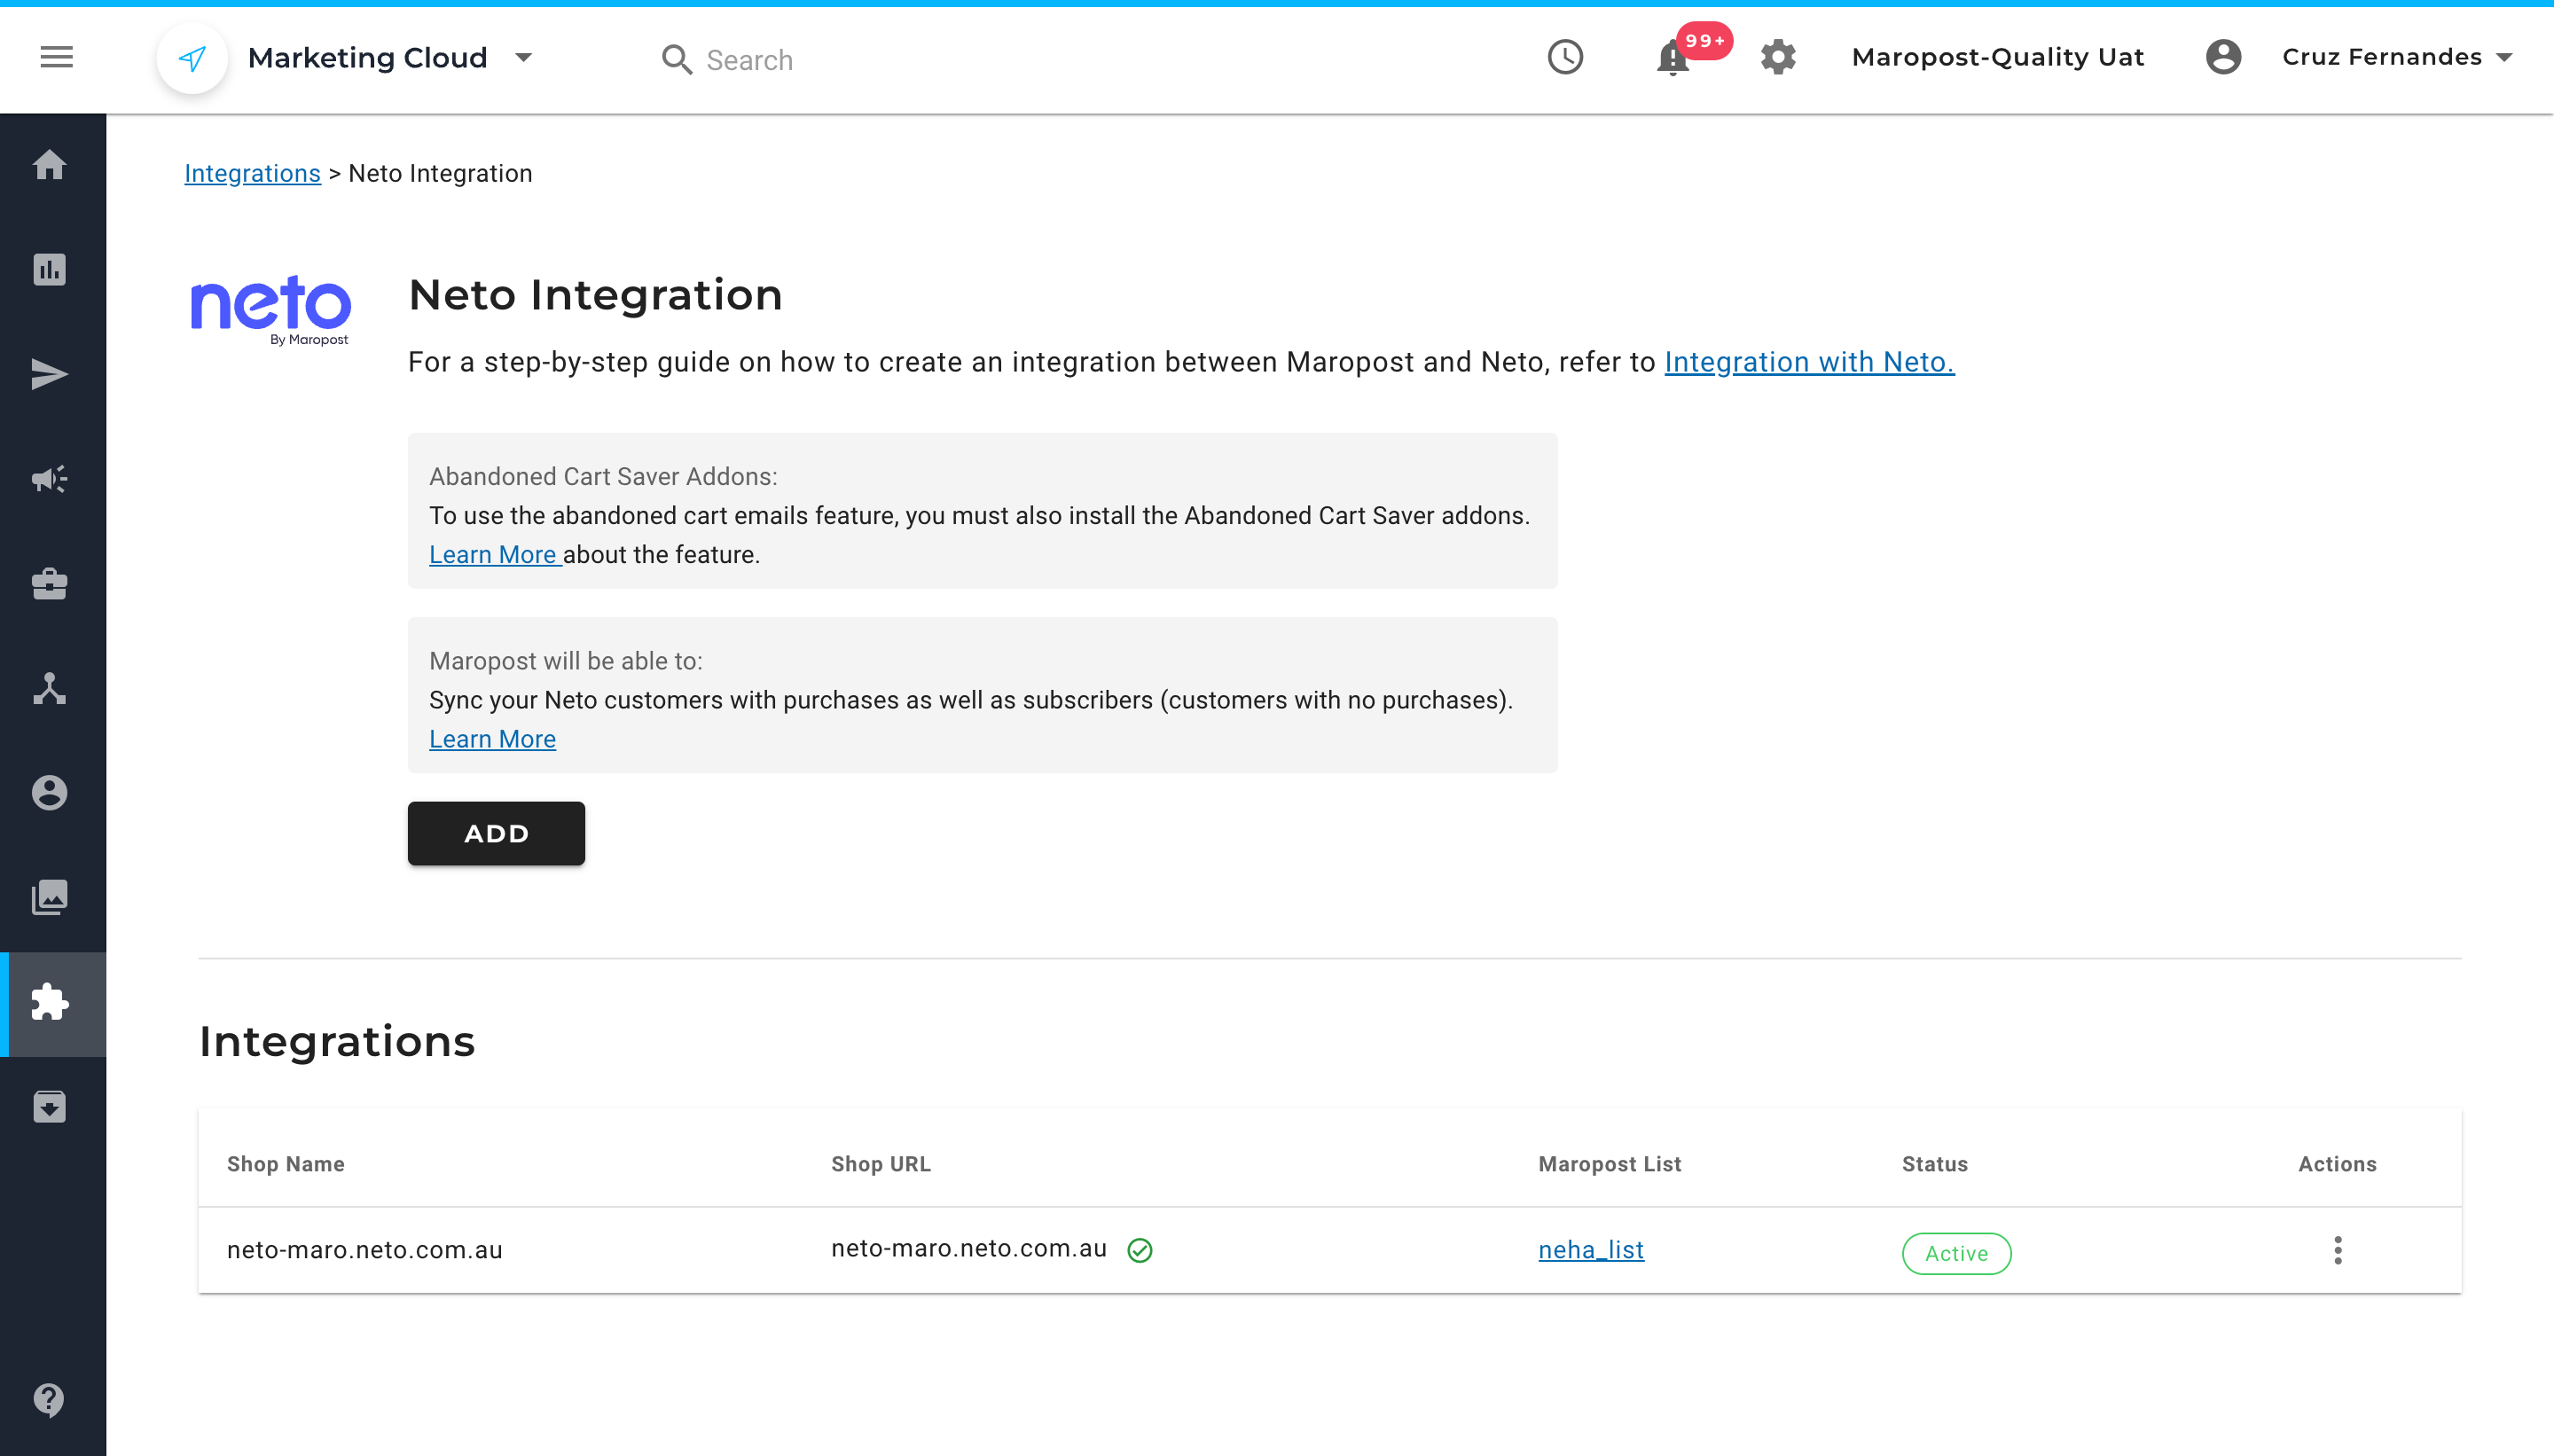This screenshot has height=1456, width=2554.
Task: Open actions menu for neto-maro integration row
Action: pyautogui.click(x=2337, y=1250)
